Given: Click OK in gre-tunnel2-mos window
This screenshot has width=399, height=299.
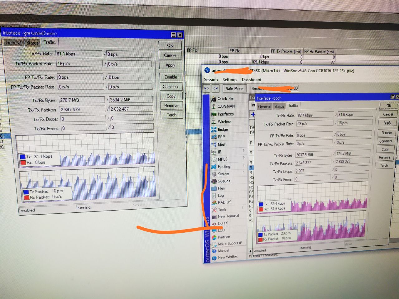Looking at the screenshot, I should click(170, 45).
